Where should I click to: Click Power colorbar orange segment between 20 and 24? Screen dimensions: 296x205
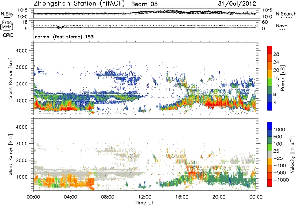270,66
